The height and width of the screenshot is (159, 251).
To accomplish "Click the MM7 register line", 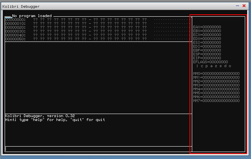I will tap(216, 101).
